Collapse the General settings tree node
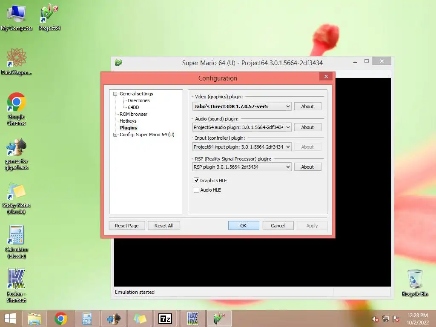This screenshot has width=436, height=327. [115, 94]
